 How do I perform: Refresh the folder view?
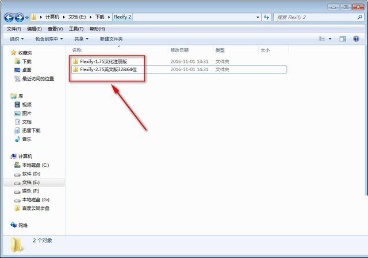[266, 17]
